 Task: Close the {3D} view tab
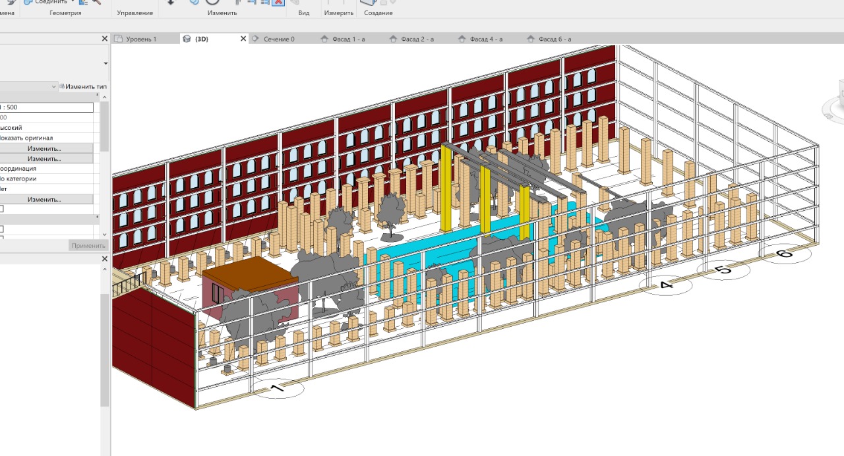[243, 39]
